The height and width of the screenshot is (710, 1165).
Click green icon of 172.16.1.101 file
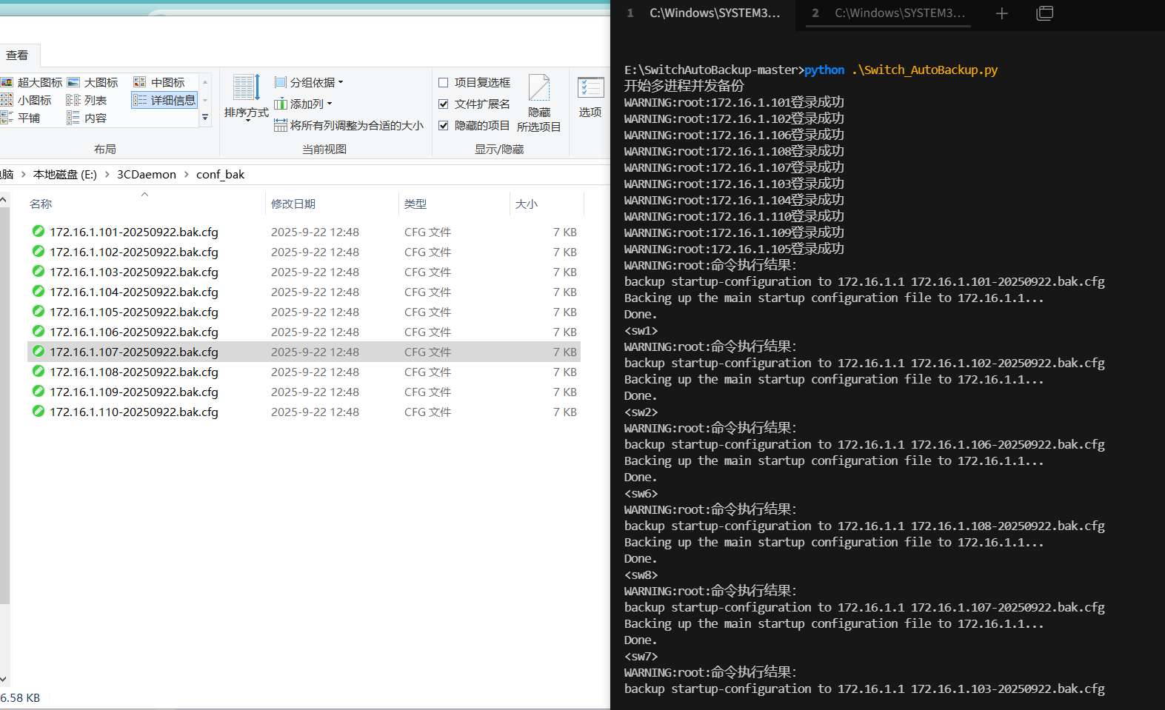pos(39,231)
